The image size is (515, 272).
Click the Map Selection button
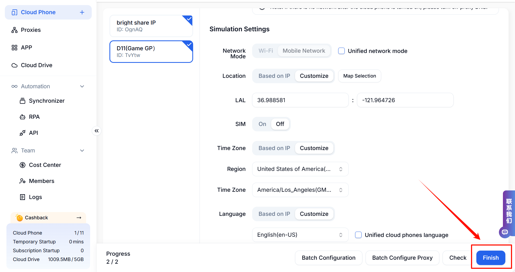pos(359,76)
